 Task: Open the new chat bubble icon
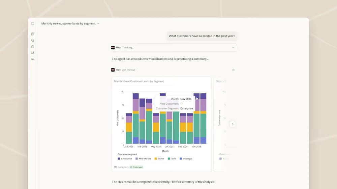point(33,34)
